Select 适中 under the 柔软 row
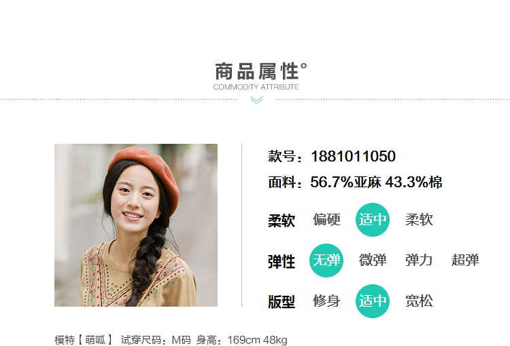The height and width of the screenshot is (346, 510). point(373,220)
